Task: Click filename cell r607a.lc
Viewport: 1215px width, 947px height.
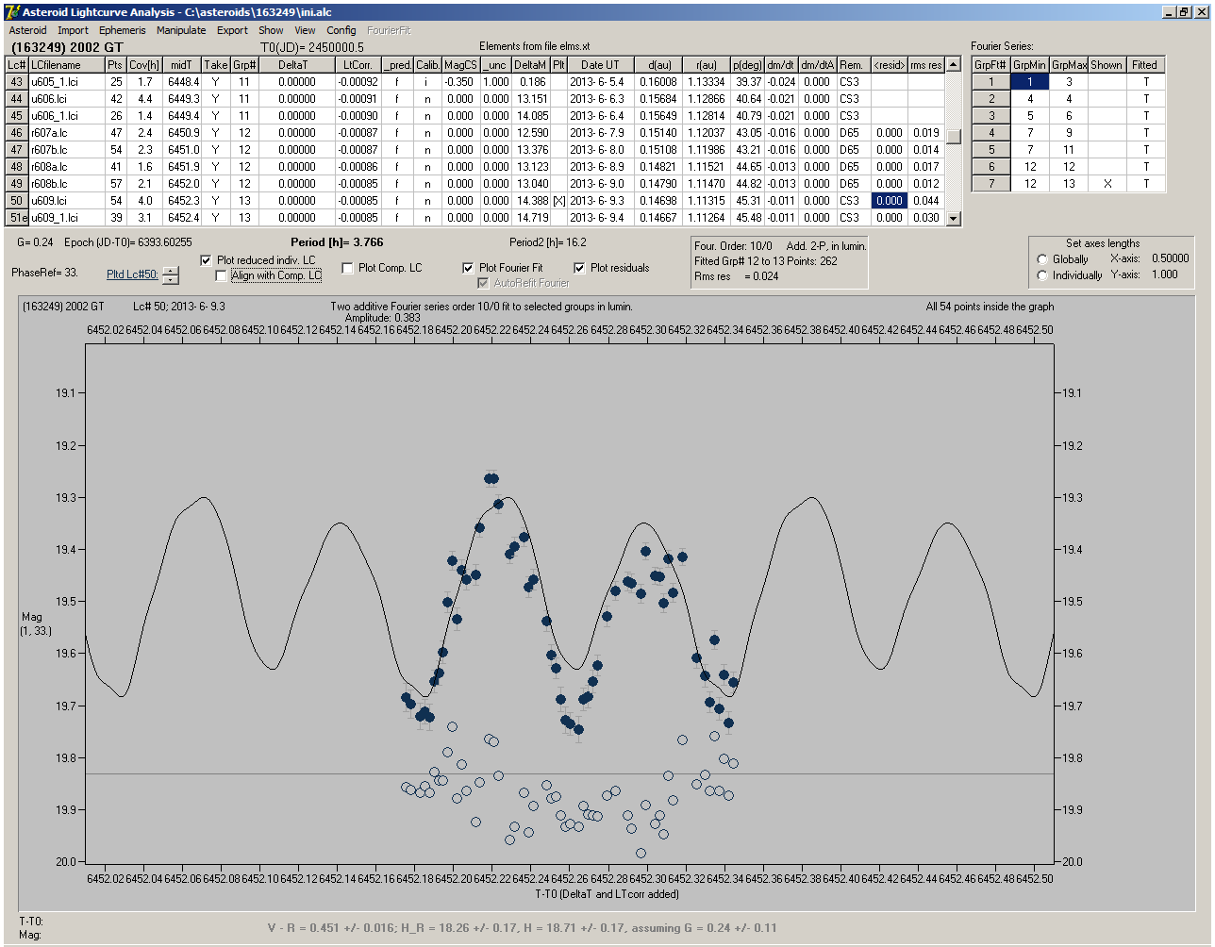Action: tap(66, 133)
